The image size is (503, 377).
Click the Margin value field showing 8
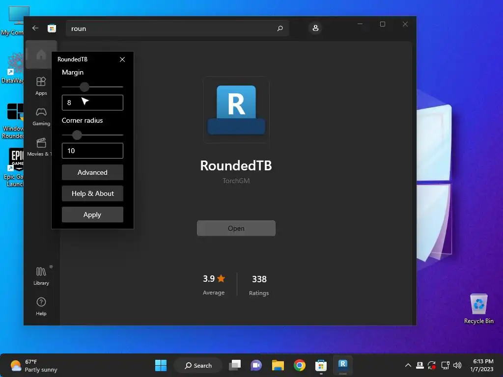pos(92,103)
